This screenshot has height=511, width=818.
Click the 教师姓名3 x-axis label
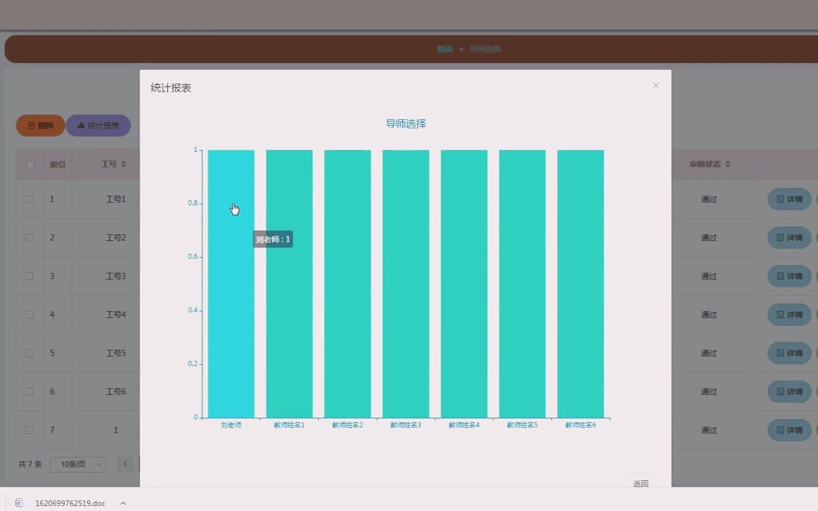pyautogui.click(x=406, y=425)
